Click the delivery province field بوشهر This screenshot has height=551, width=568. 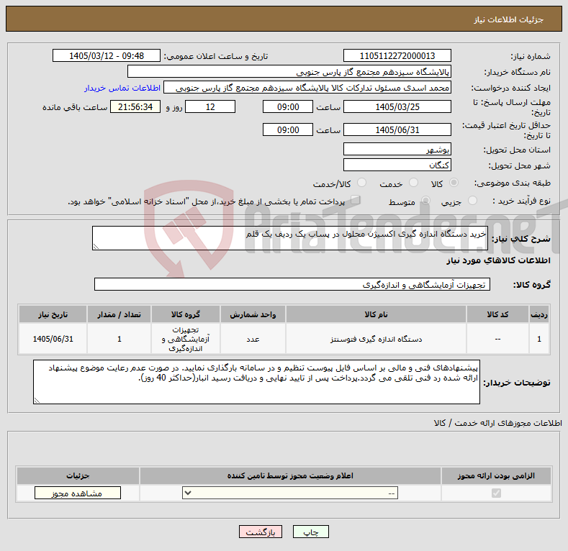coord(397,149)
